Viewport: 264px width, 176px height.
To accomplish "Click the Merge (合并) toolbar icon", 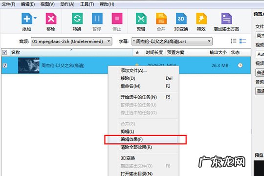I will (x=161, y=19).
